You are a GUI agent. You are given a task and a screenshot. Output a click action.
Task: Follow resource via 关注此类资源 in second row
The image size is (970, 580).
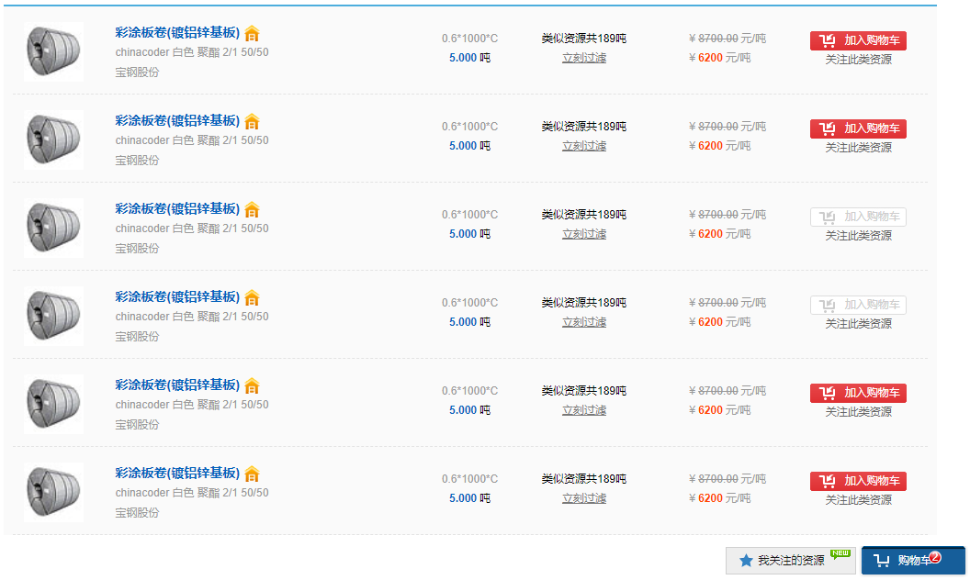tap(859, 147)
